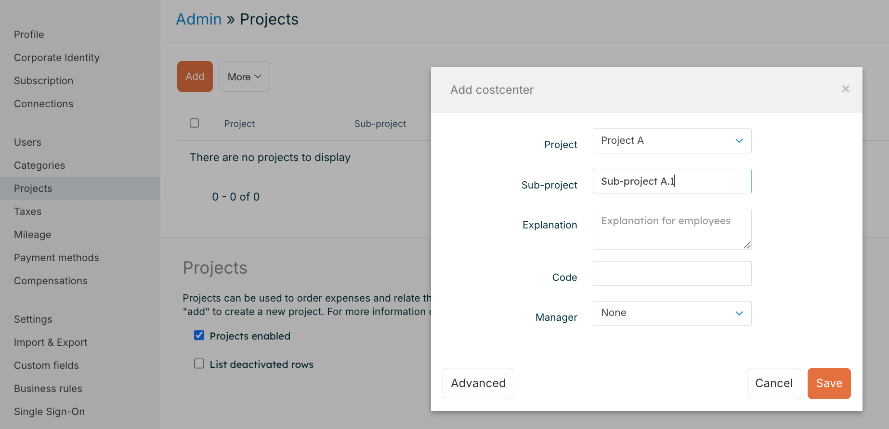The image size is (889, 429).
Task: Tick the select-all checkbox in table header
Action: [195, 123]
